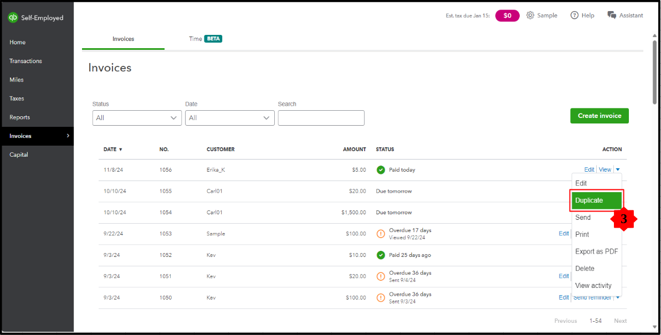Click the Edit link for invoice 1056
This screenshot has width=661, height=335.
tap(589, 170)
